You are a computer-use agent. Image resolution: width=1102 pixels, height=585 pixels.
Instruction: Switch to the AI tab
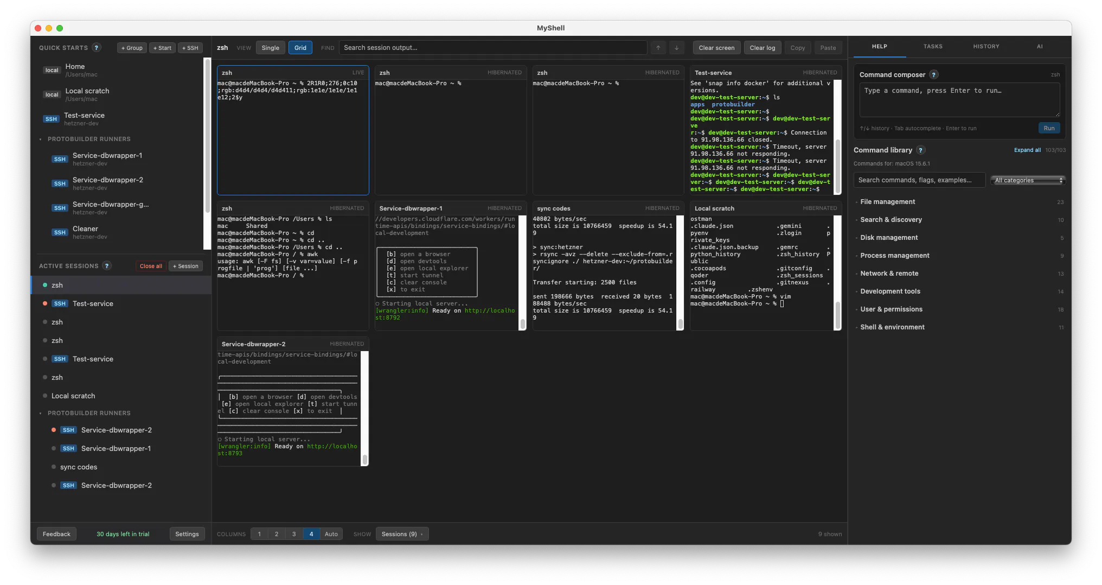coord(1040,47)
